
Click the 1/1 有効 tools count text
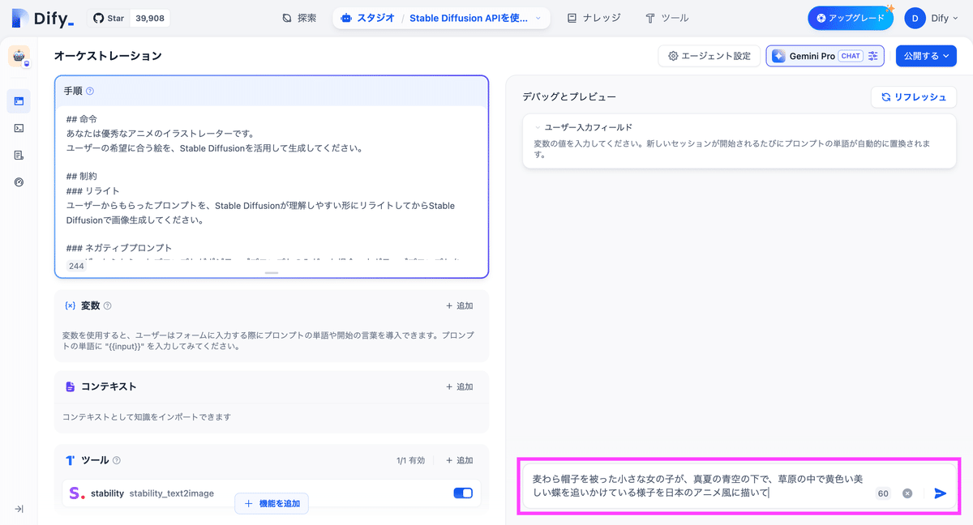pos(411,460)
